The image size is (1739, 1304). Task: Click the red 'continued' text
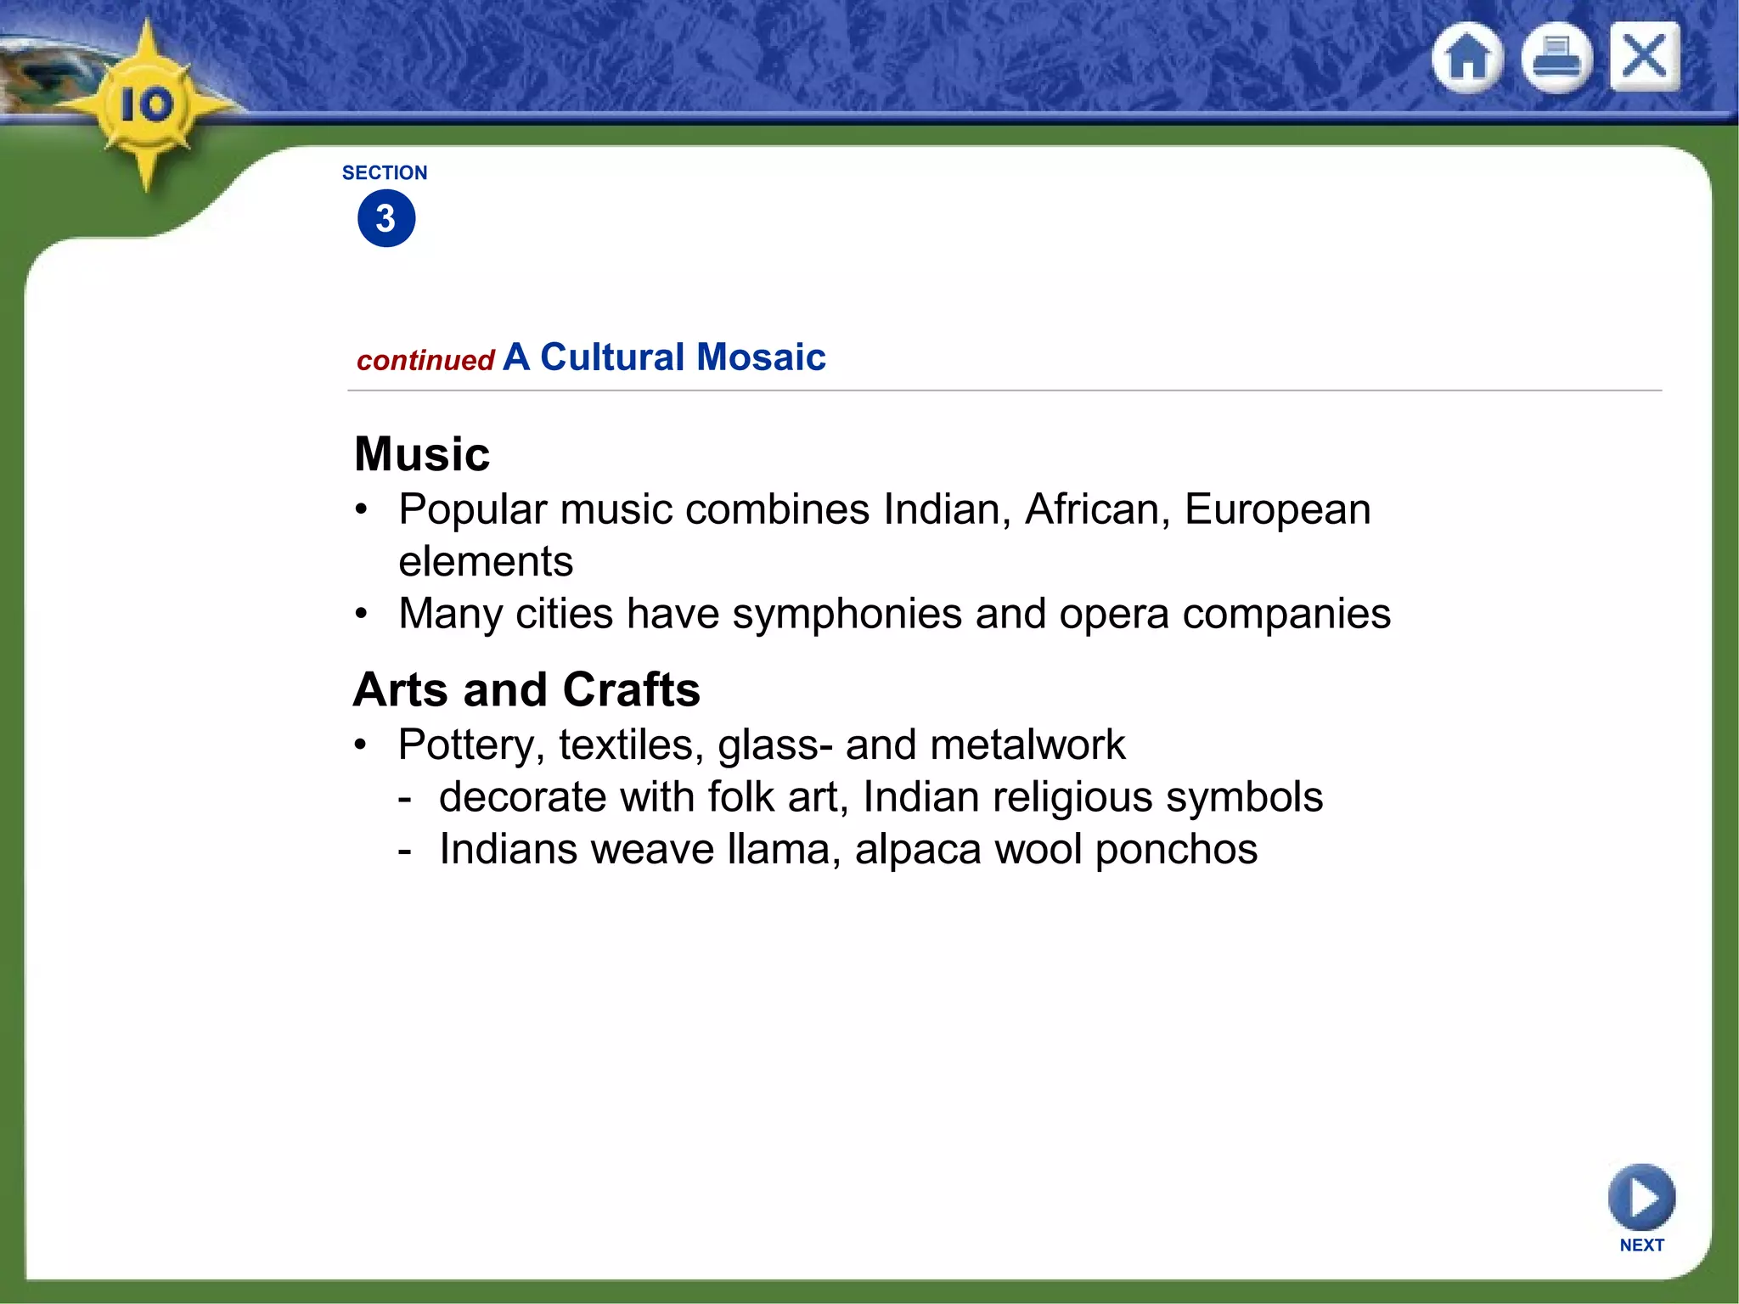click(x=425, y=360)
